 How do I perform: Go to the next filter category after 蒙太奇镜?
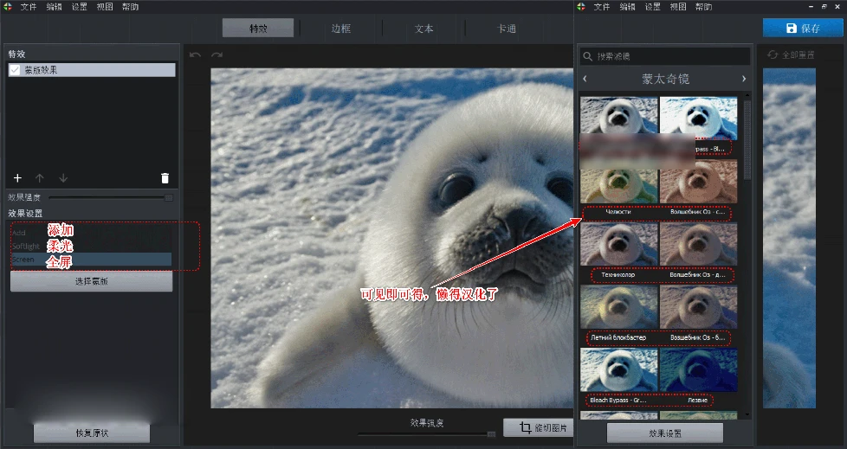(x=744, y=79)
